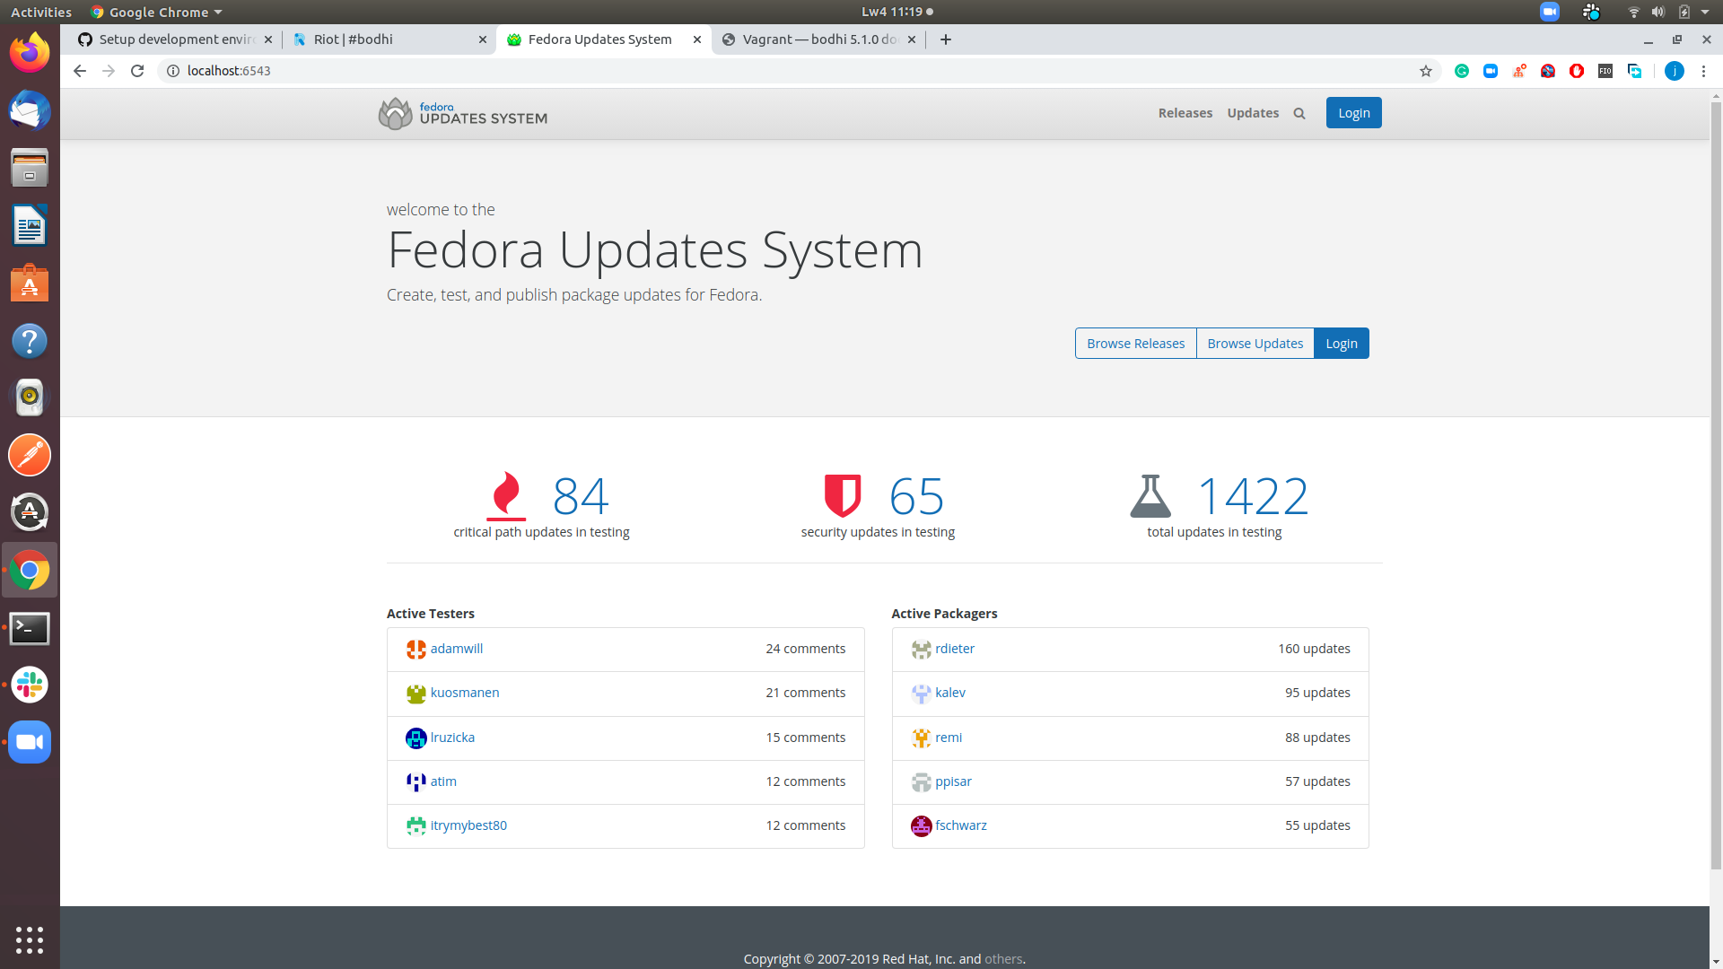1723x969 pixels.
Task: Click the FIO extension icon
Action: coord(1605,71)
